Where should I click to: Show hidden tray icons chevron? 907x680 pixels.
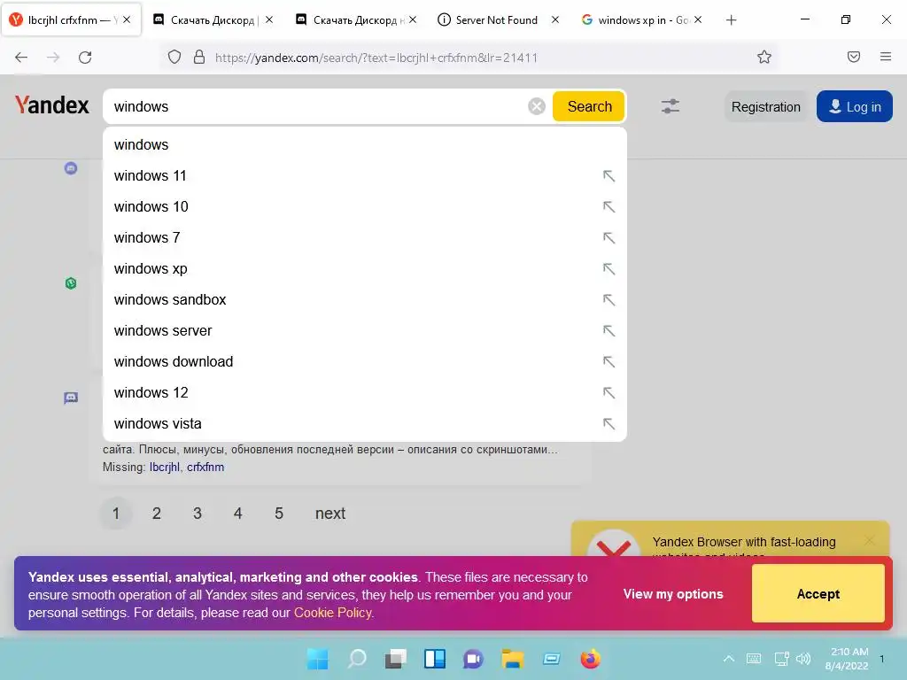729,659
